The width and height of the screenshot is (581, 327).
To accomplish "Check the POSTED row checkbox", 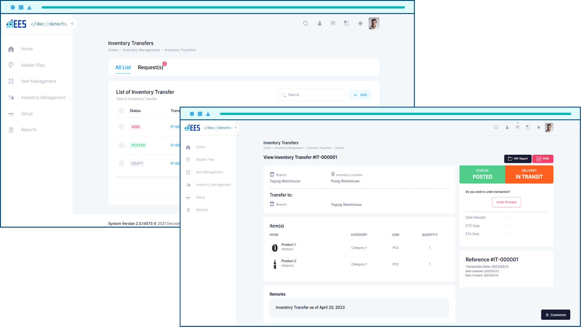I will [122, 145].
